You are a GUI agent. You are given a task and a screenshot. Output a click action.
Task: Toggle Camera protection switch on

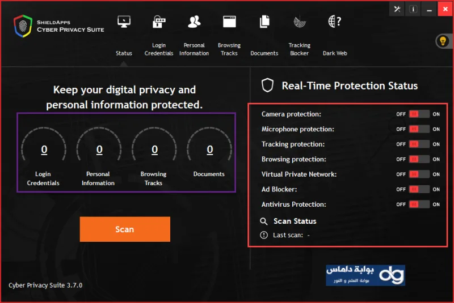coord(419,114)
